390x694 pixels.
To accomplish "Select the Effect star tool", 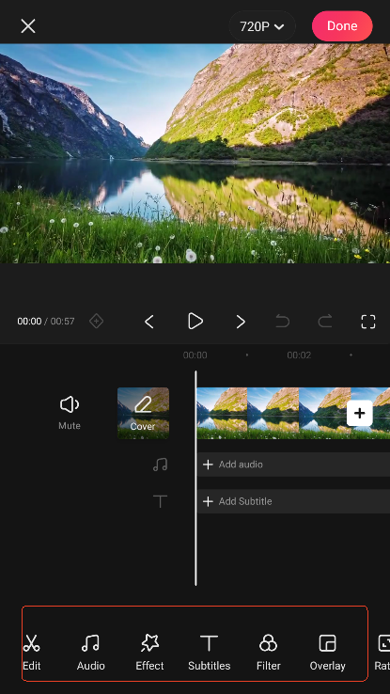I will point(149,652).
